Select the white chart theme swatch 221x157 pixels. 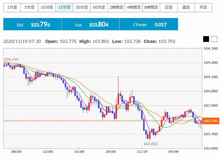coord(214,39)
